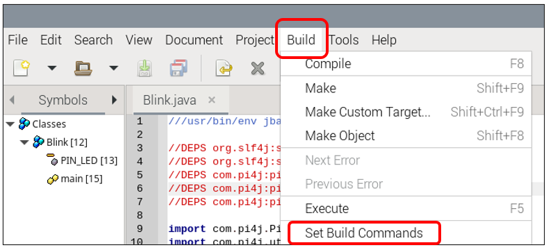Open the Edit menu
The width and height of the screenshot is (553, 252).
click(51, 40)
